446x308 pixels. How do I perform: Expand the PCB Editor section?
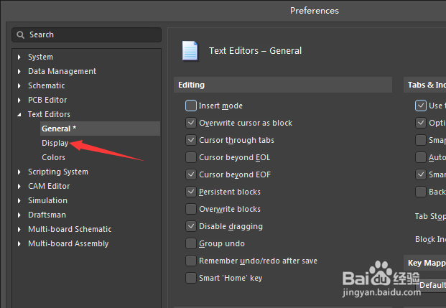pyautogui.click(x=19, y=100)
